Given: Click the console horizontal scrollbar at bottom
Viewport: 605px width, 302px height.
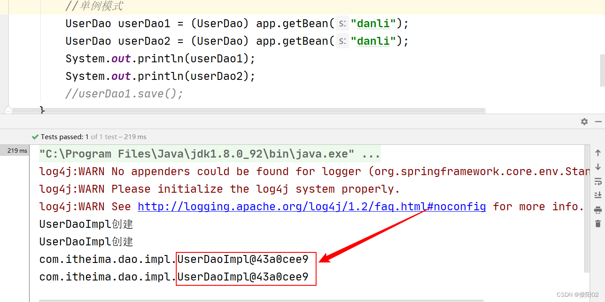Looking at the screenshot, I should click(x=262, y=301).
